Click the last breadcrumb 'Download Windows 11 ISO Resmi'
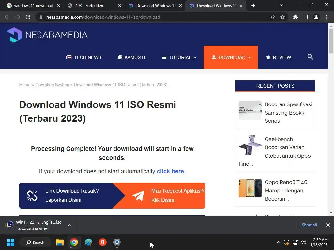This screenshot has height=250, width=334. [x=121, y=85]
